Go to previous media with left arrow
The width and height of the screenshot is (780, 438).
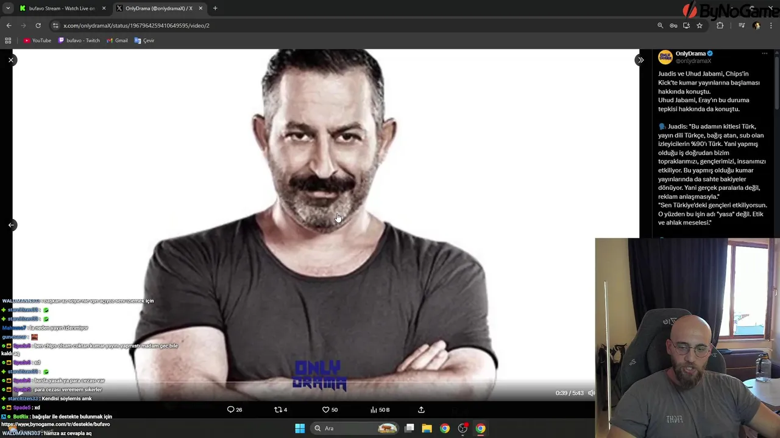click(11, 224)
